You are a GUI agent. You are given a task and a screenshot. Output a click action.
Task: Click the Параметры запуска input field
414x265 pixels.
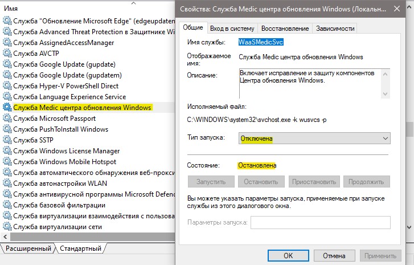[321, 222]
